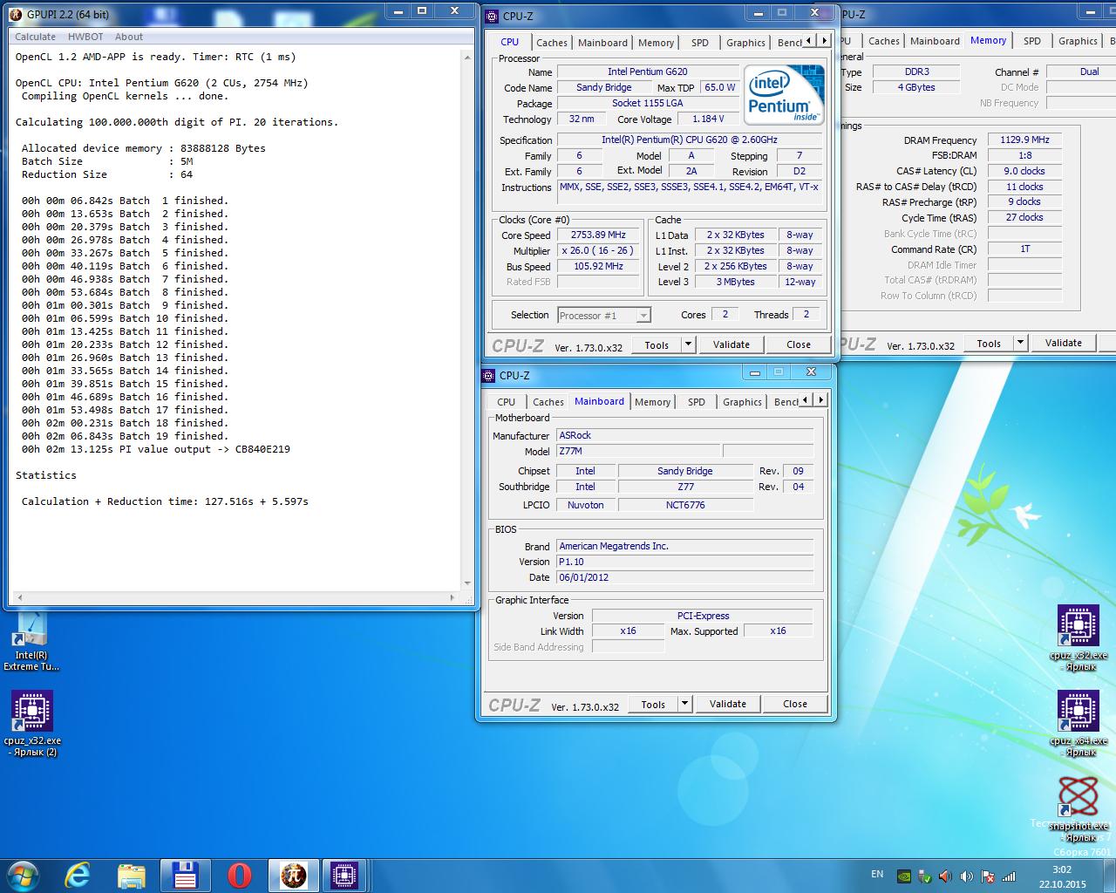This screenshot has height=893, width=1116.
Task: Expand the Tools dropdown arrow in the CPU-Z Memory window
Action: (x=1020, y=343)
